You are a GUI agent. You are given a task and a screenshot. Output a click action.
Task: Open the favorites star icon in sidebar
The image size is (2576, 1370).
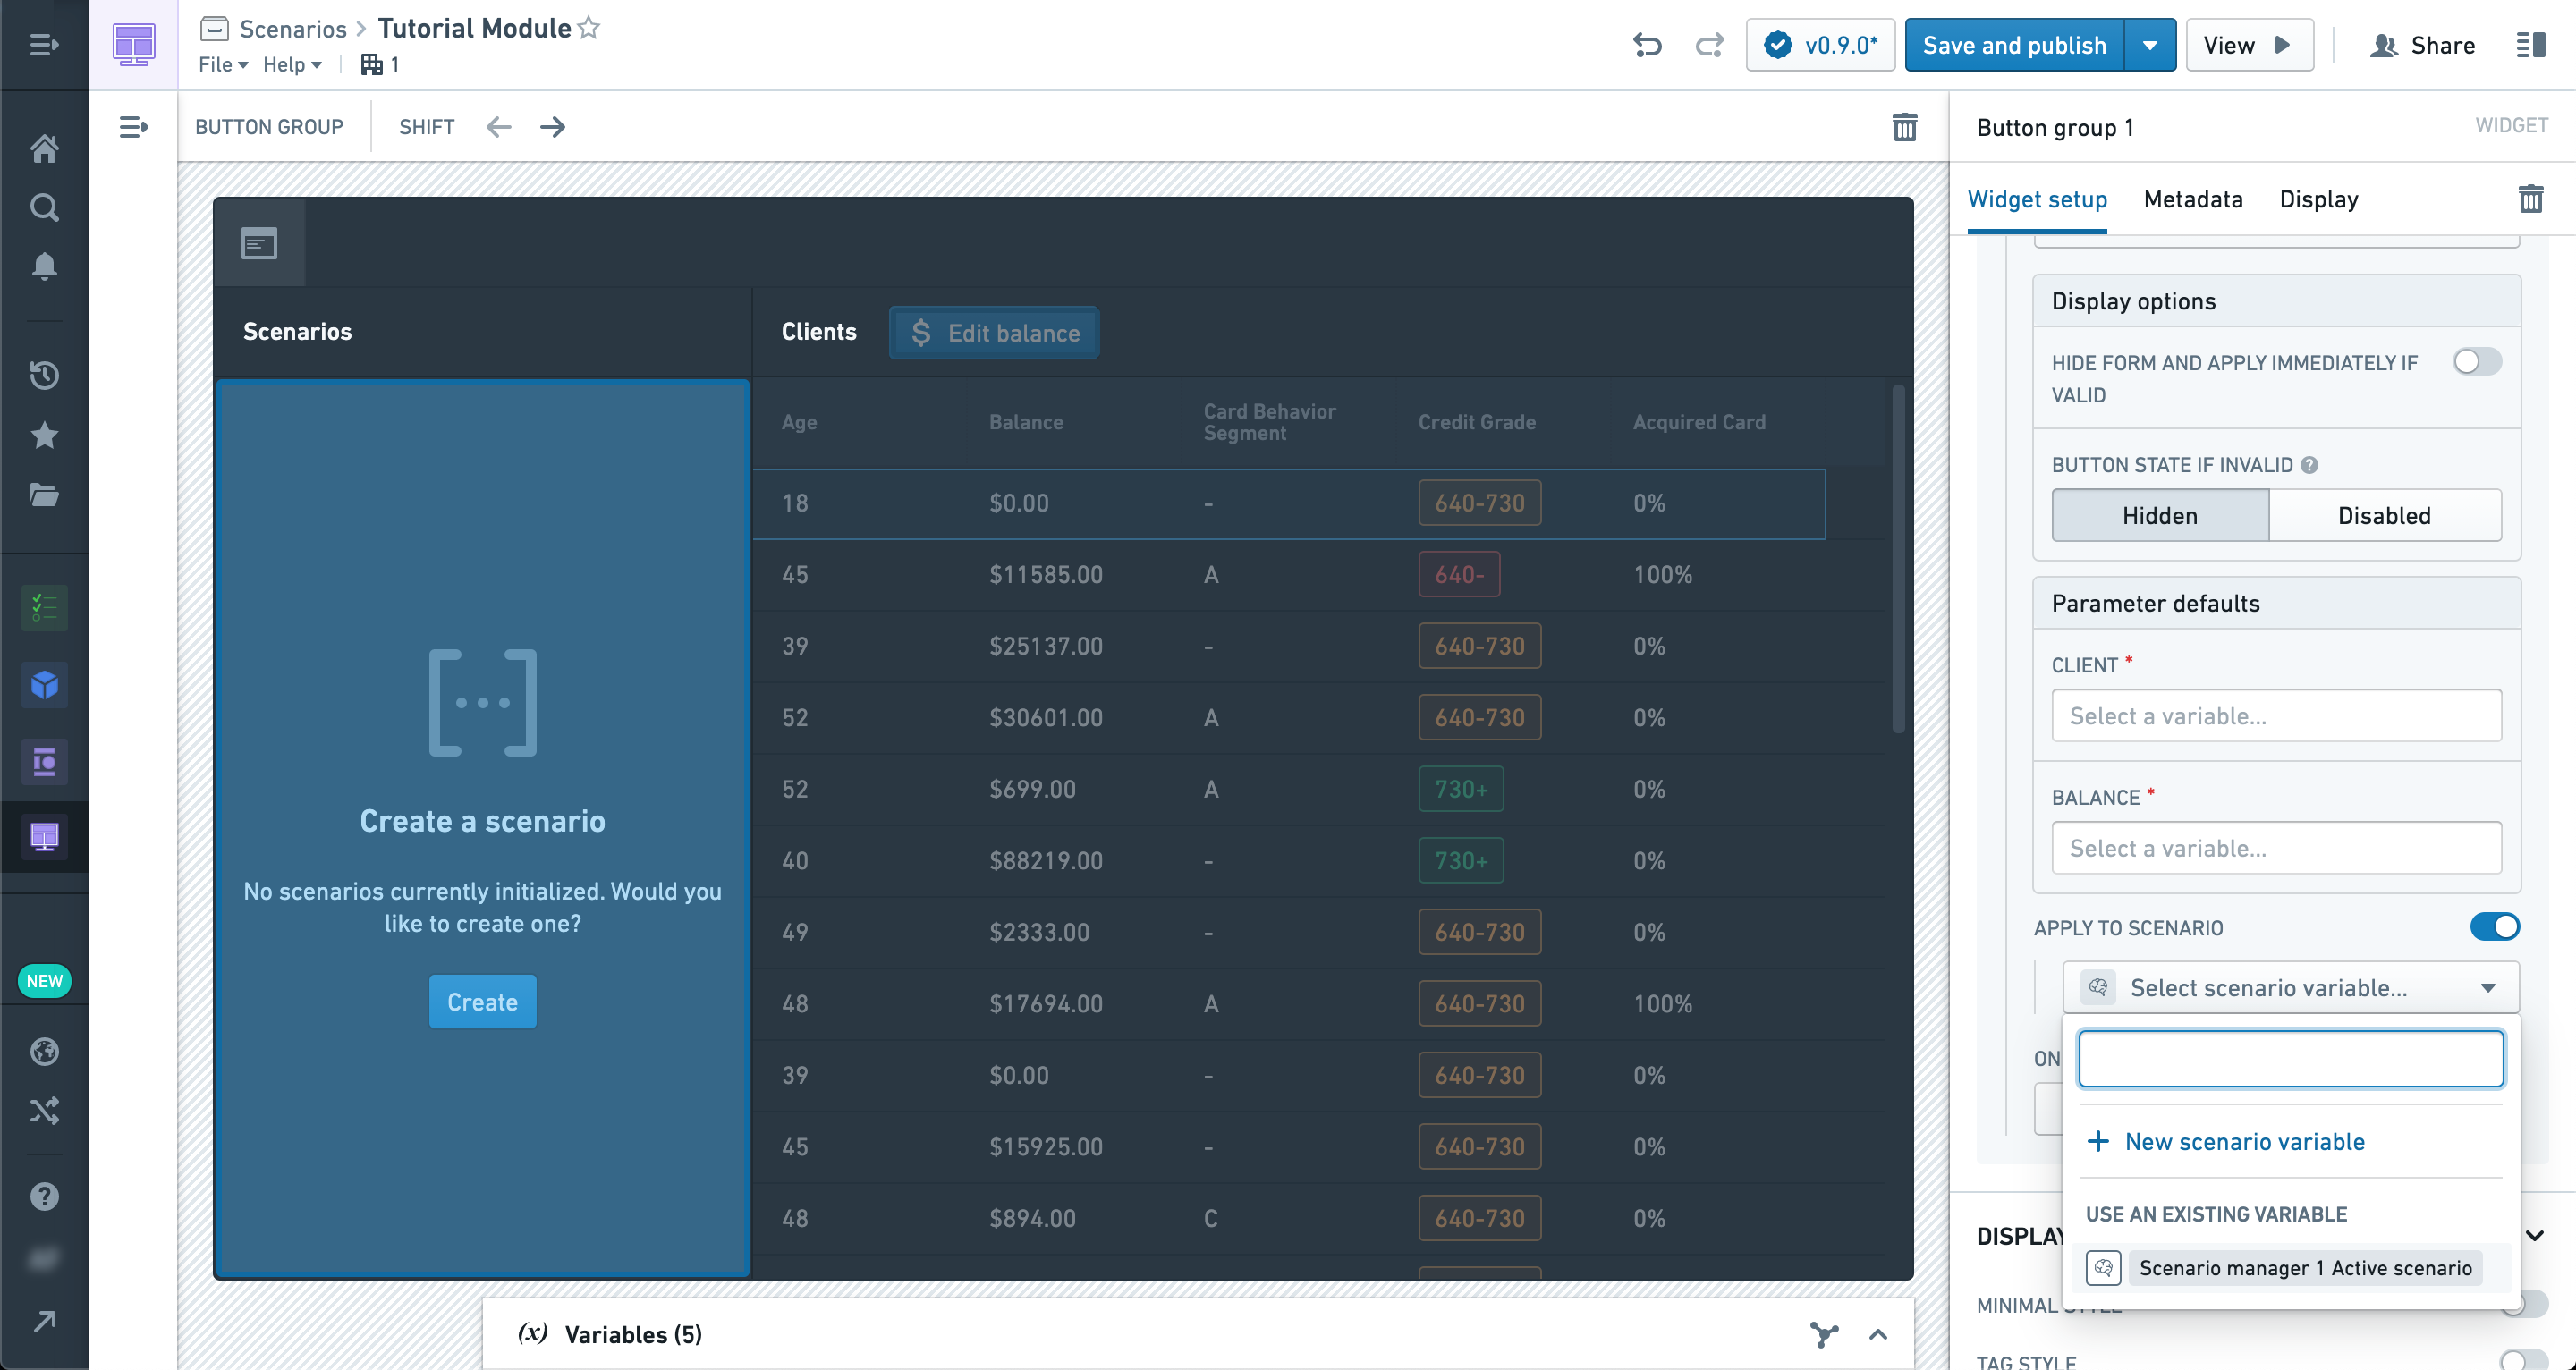coord(44,435)
